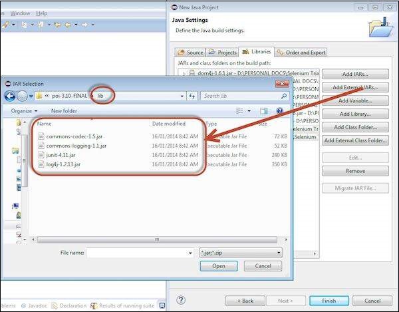Switch to the Source tab
This screenshot has height=312, width=399.
(191, 53)
